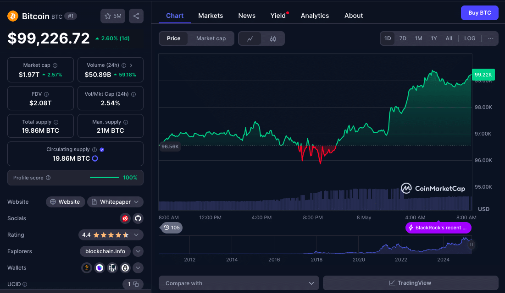Viewport: 505px width, 293px height.
Task: Expand the Explorers dropdown arrow
Action: (138, 251)
